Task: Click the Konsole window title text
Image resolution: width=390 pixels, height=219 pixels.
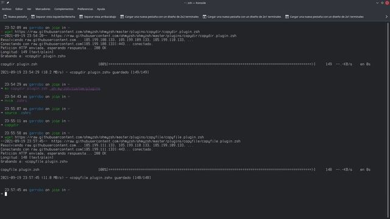Action: (195, 3)
